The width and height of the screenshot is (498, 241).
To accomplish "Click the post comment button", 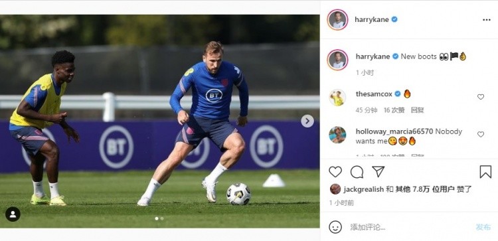I will coord(483,227).
